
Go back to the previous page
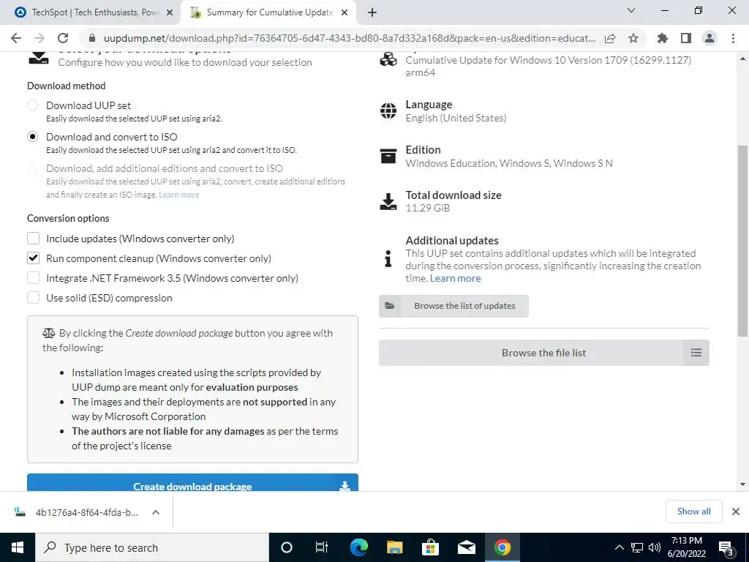16,38
